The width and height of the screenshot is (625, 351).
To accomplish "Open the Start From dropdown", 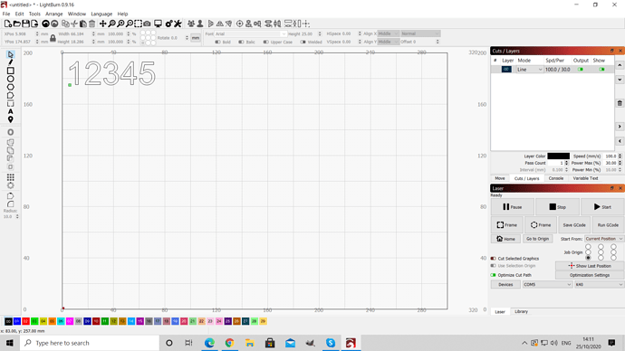I will pos(604,239).
